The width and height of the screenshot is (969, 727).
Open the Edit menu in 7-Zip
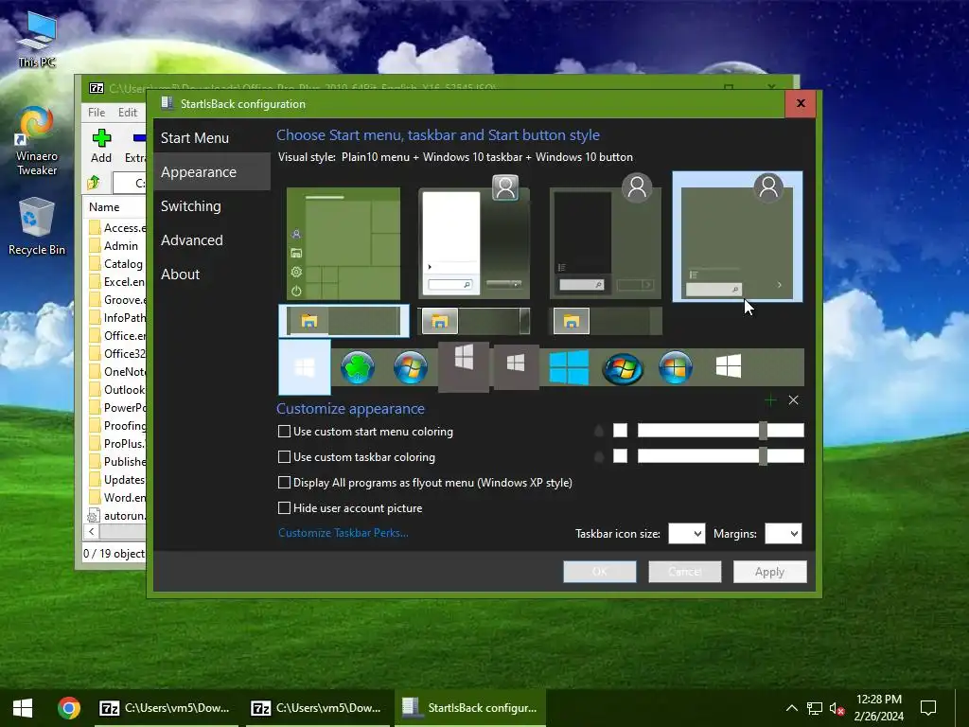(128, 112)
